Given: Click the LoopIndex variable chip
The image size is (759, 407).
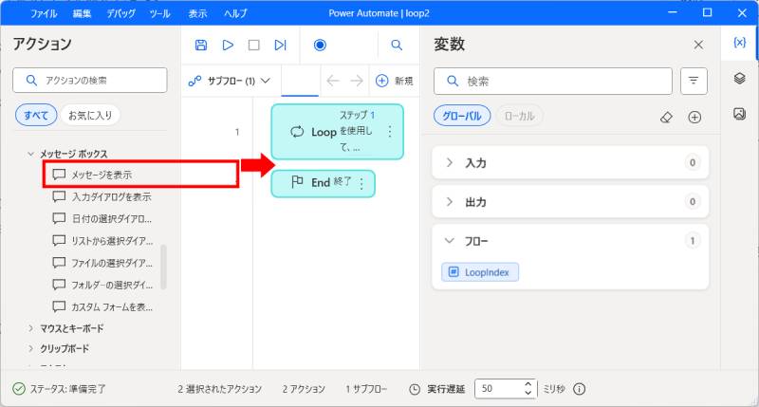Looking at the screenshot, I should pos(480,272).
